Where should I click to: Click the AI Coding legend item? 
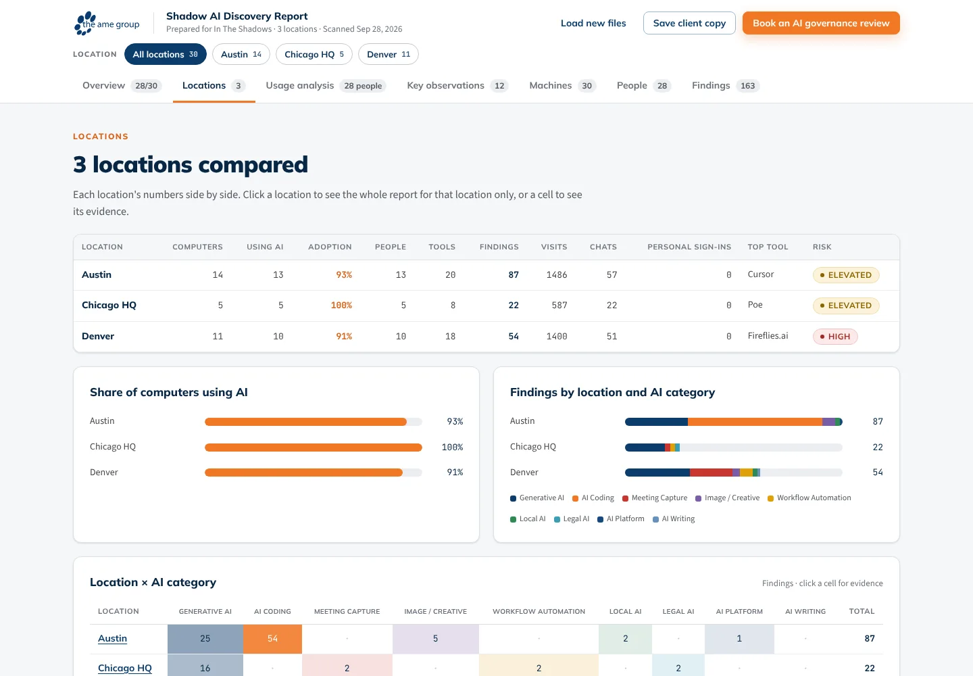593,498
